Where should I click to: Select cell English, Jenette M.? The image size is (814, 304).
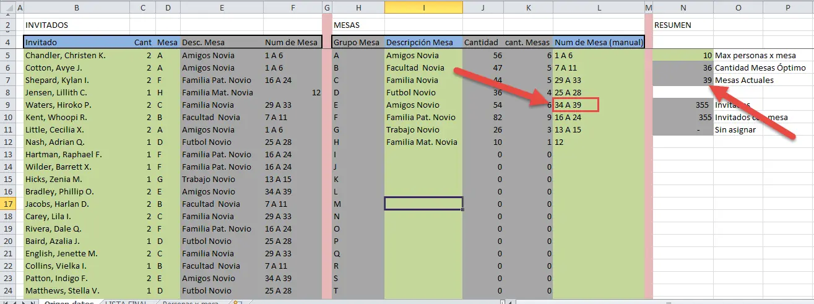[77, 253]
